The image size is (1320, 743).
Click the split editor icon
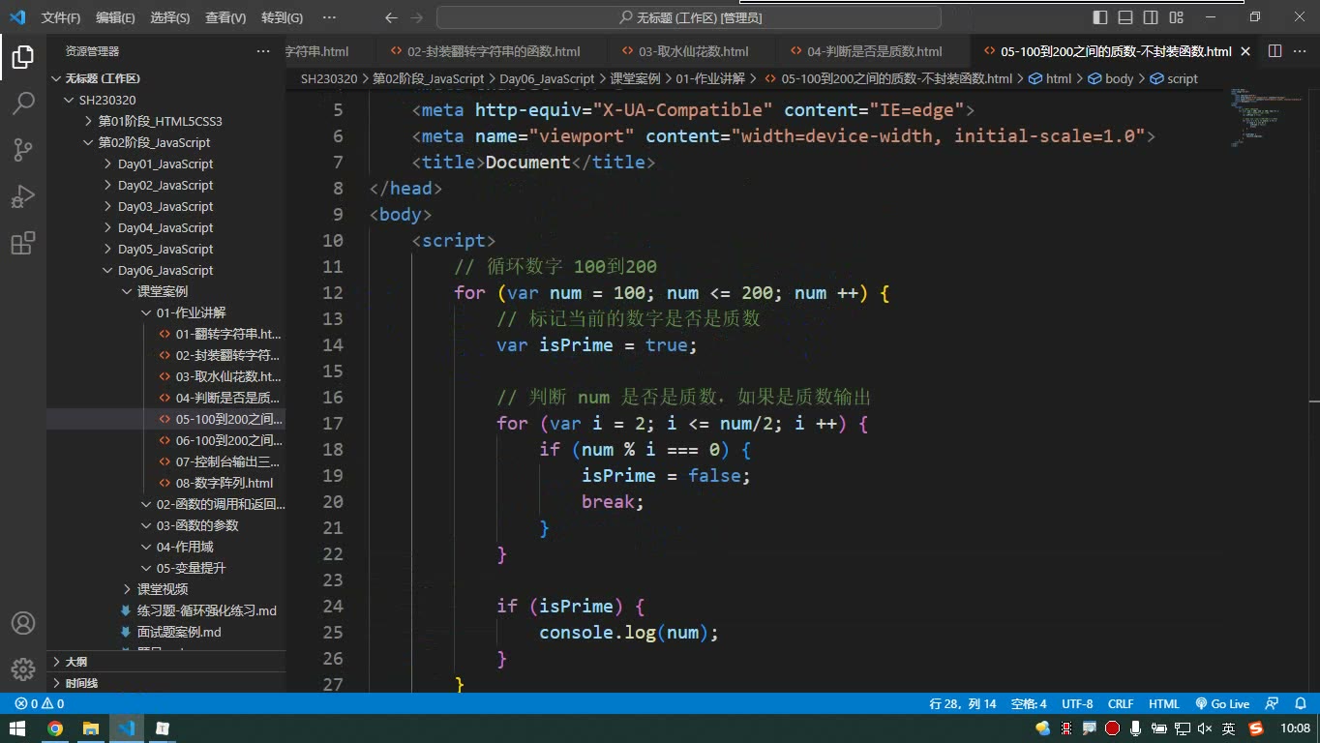coord(1275,51)
